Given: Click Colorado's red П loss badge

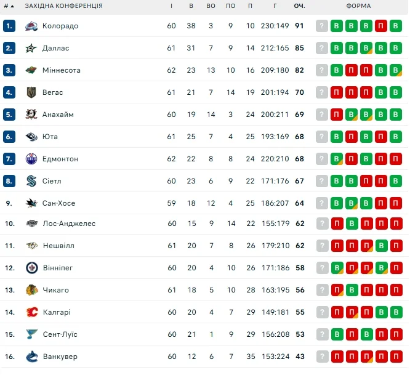Looking at the screenshot, I should pos(381,26).
